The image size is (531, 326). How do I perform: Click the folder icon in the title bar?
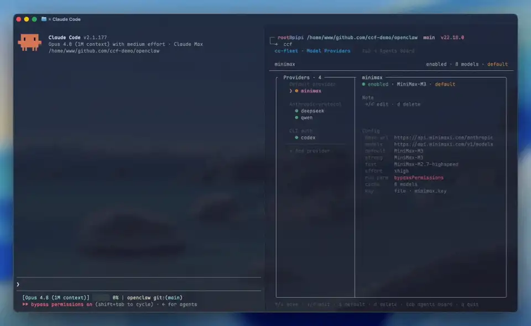pyautogui.click(x=44, y=19)
